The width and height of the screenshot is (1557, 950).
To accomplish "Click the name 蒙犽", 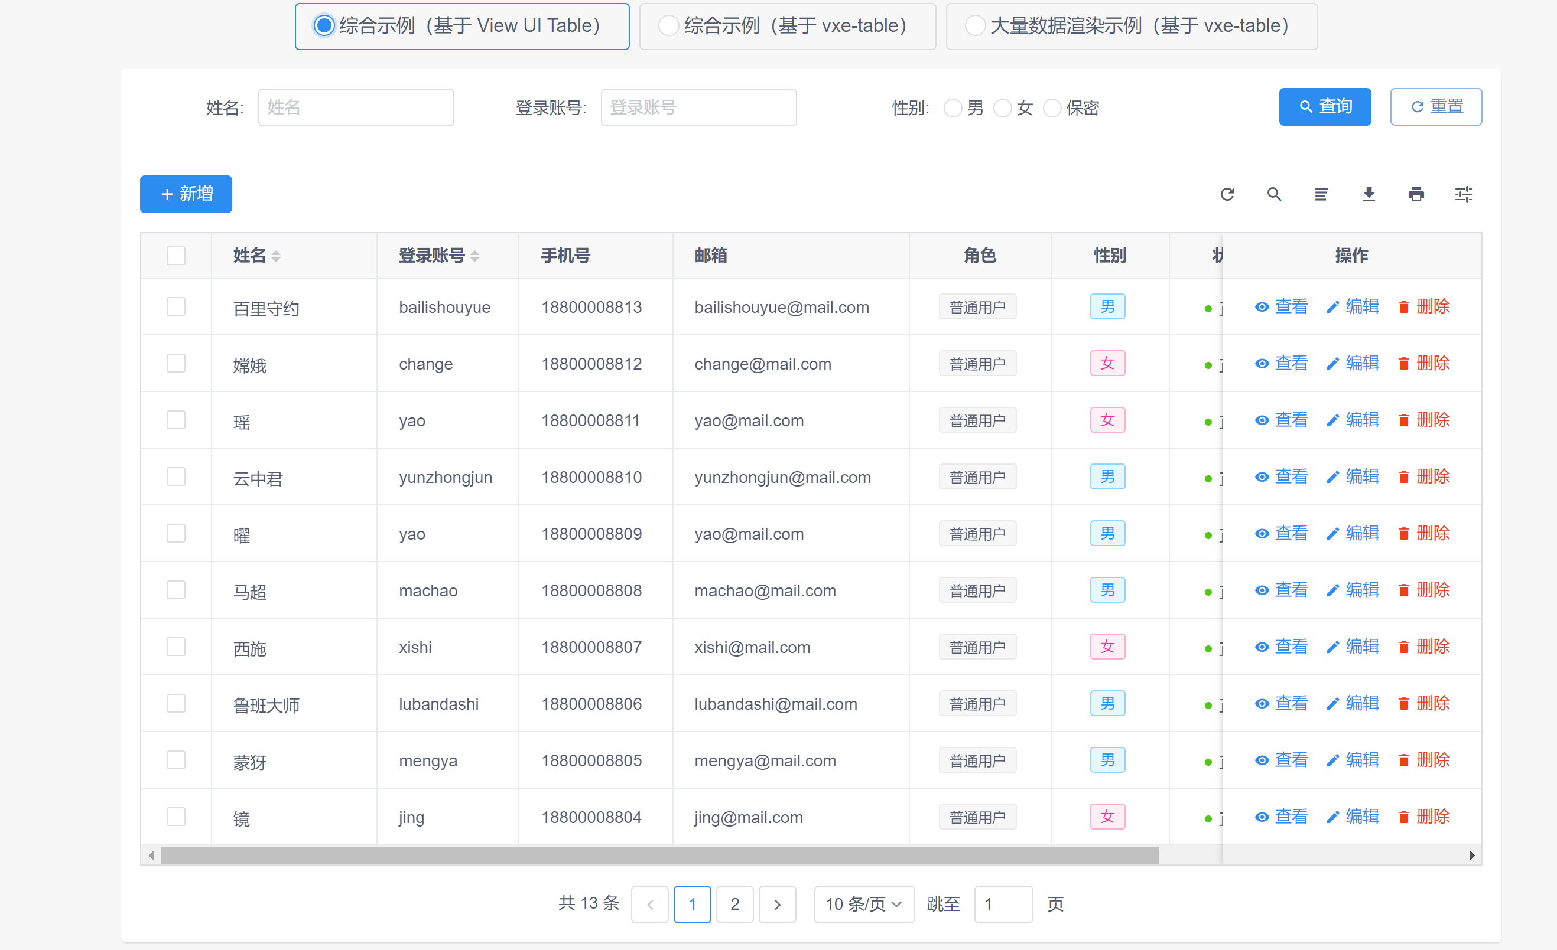I will coord(249,762).
